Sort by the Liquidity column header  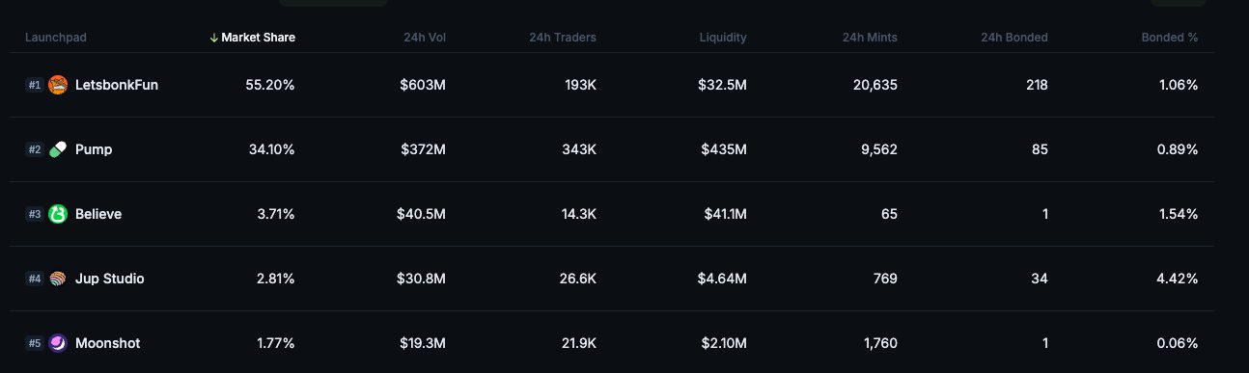point(723,38)
